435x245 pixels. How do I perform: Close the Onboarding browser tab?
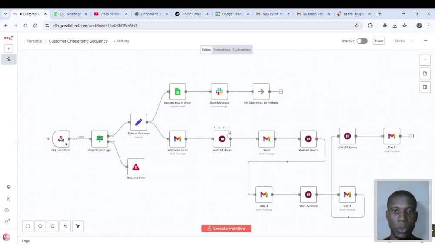coord(167,14)
